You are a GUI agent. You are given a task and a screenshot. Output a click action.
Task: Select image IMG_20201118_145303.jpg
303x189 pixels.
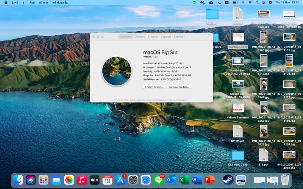click(x=263, y=41)
